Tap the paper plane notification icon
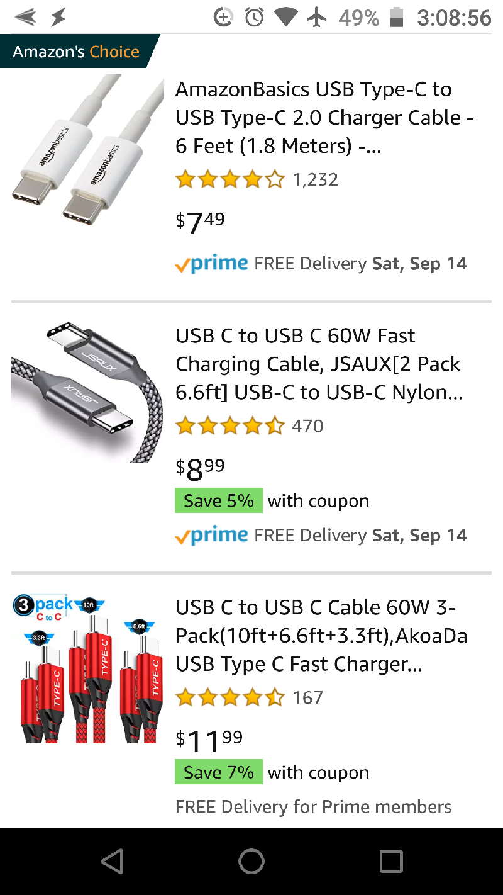Viewport: 503px width, 895px height. 25,17
